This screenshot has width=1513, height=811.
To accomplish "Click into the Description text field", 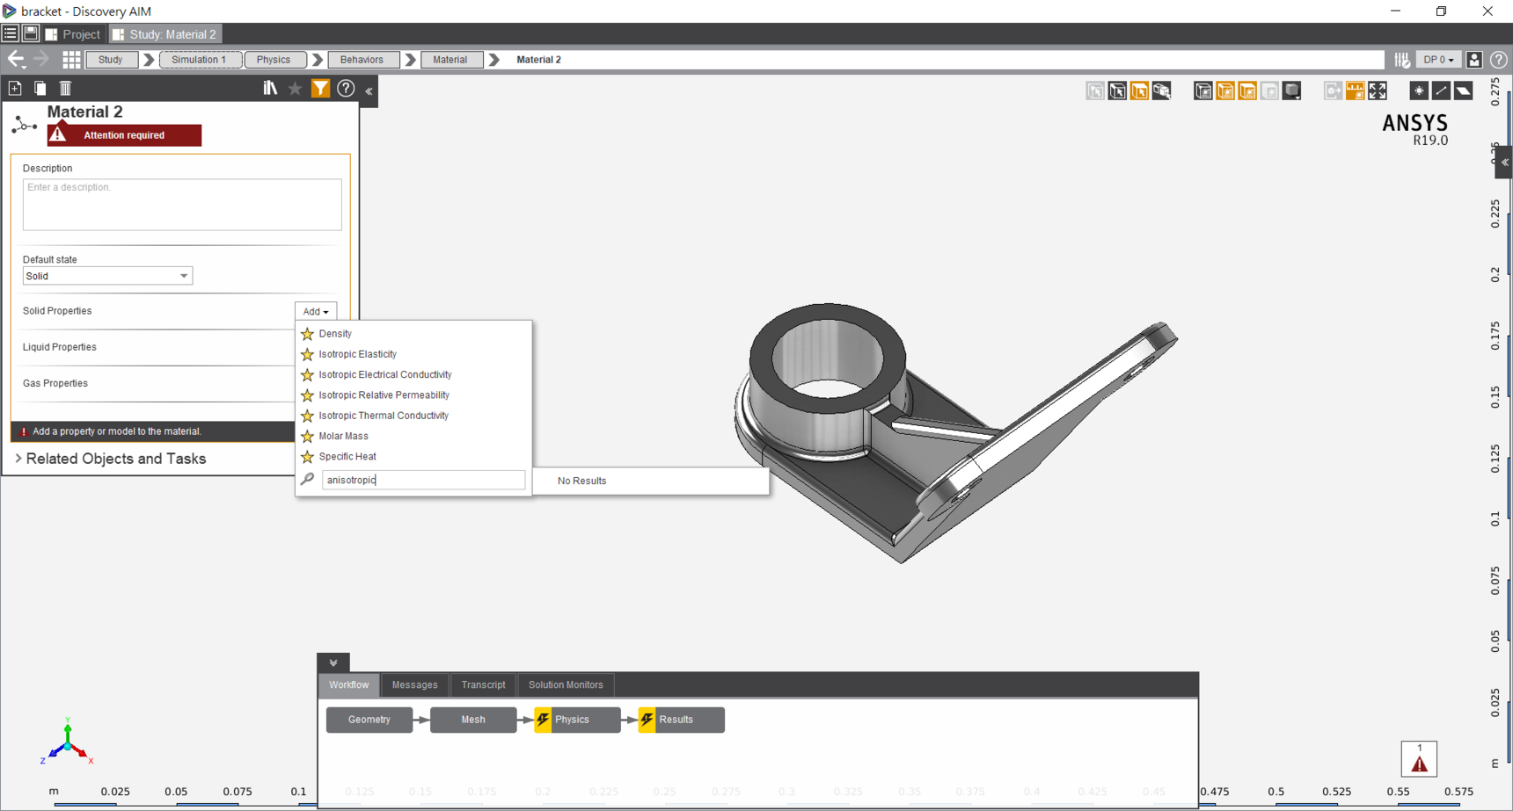I will click(x=182, y=205).
